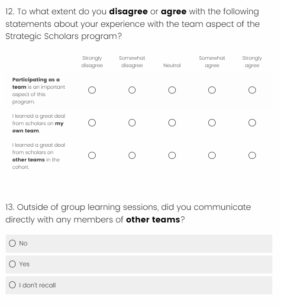
Task: Pick Somewhat agree for learned from my own team
Action: (x=212, y=123)
